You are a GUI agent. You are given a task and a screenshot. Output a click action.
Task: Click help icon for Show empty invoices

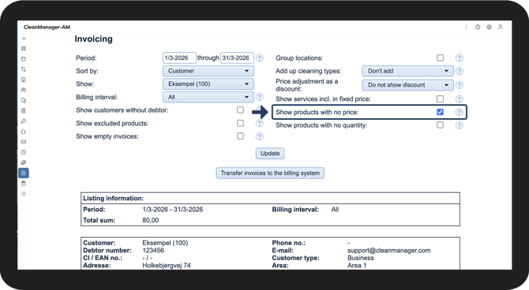click(x=260, y=136)
